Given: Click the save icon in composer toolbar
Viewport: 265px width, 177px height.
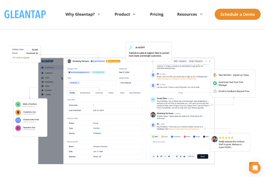Looking at the screenshot, I should pos(184,157).
